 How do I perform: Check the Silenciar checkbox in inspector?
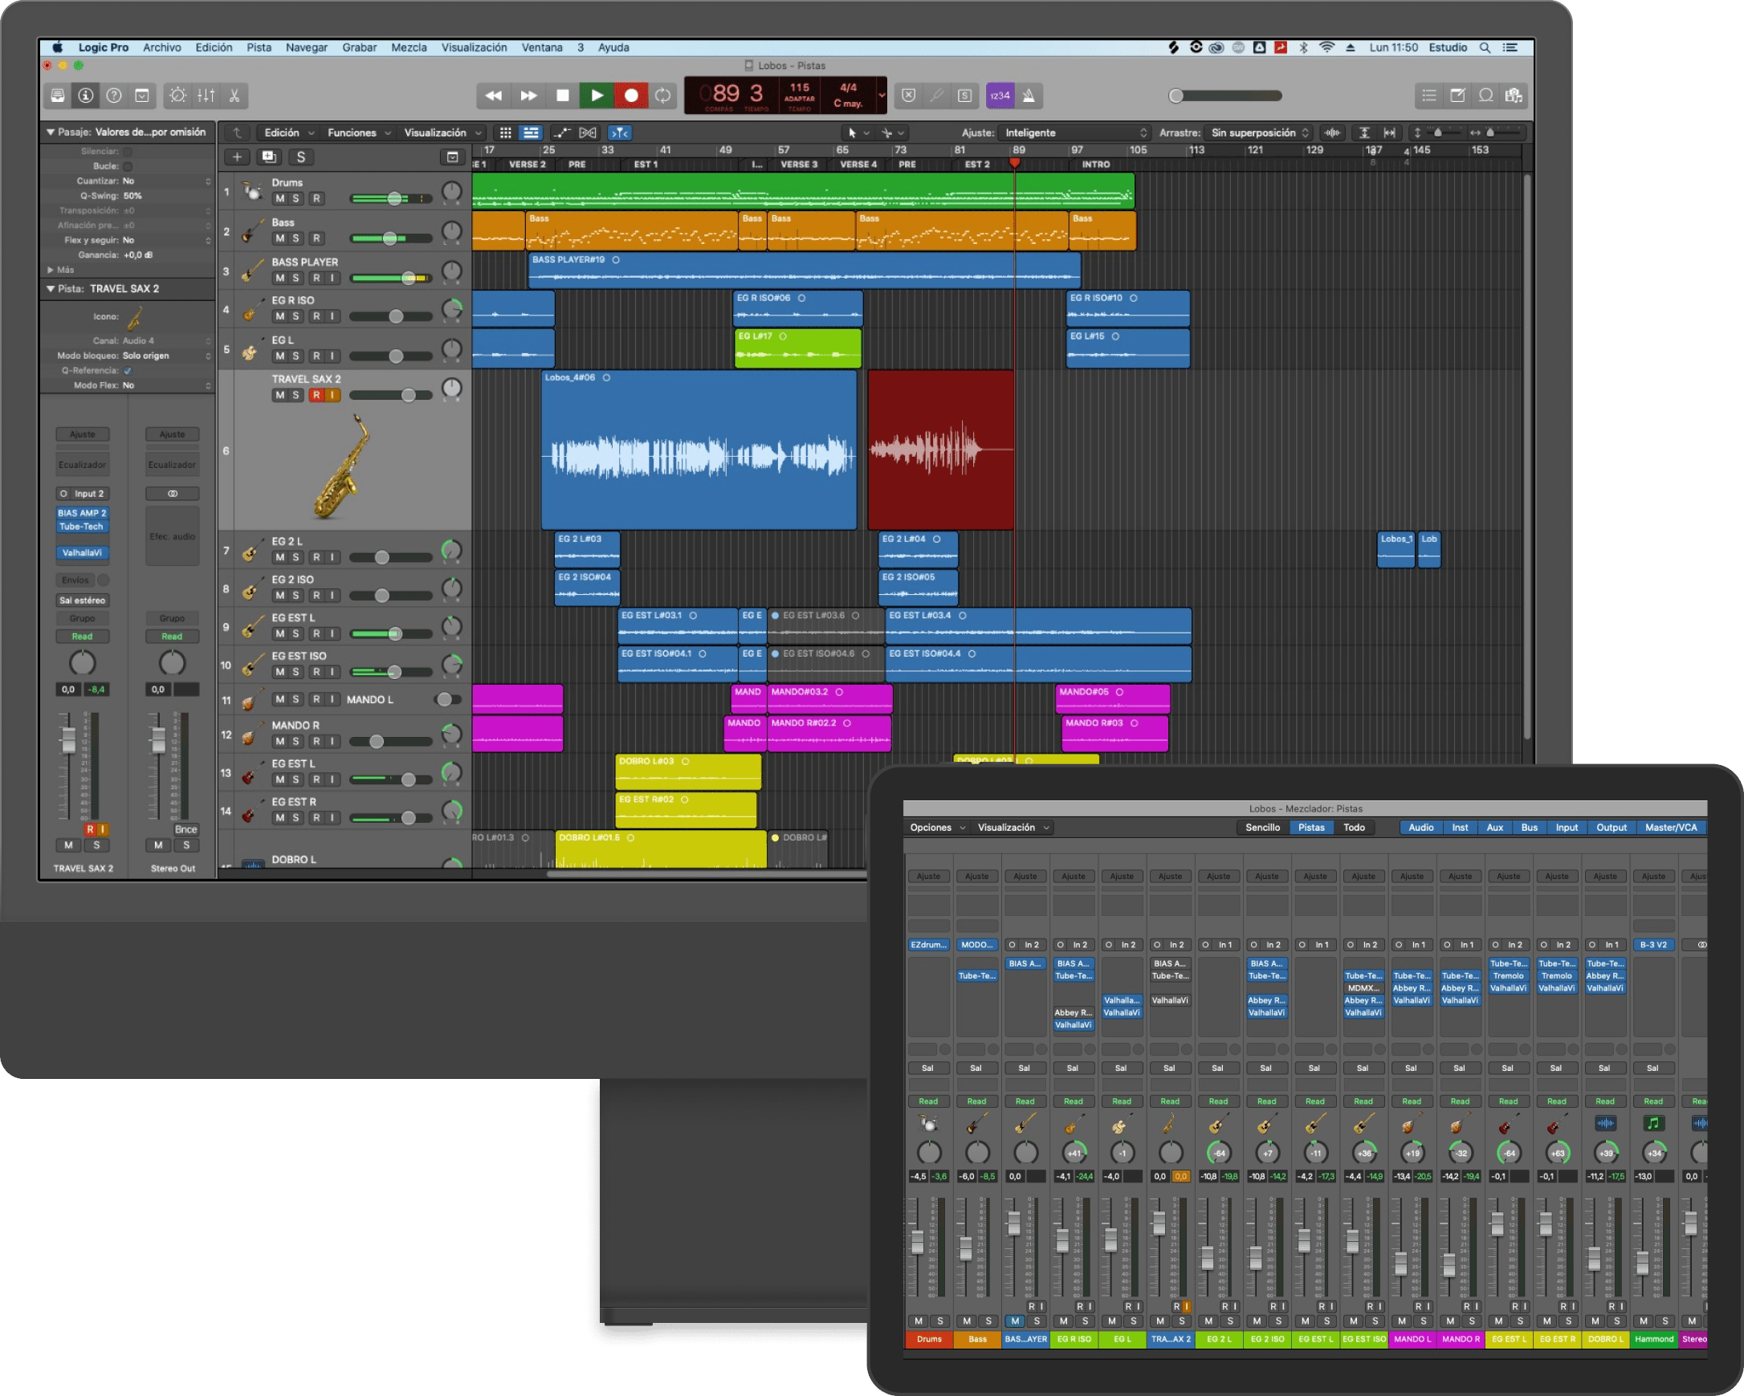pos(128,151)
